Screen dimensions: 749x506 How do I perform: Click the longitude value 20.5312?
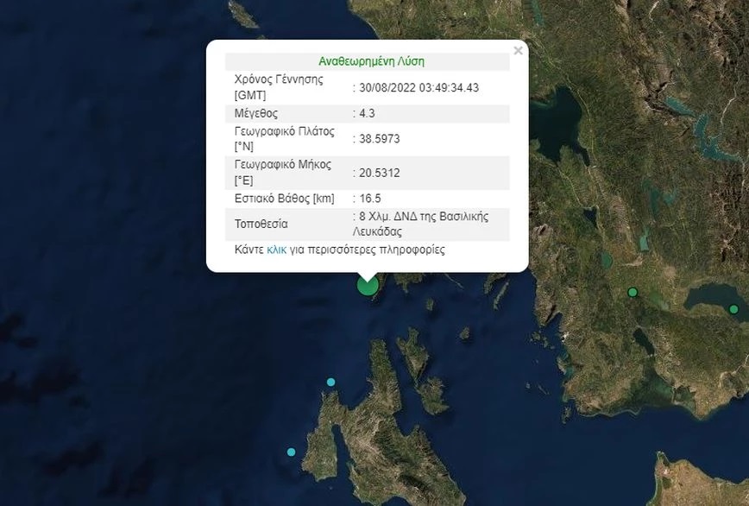(379, 173)
